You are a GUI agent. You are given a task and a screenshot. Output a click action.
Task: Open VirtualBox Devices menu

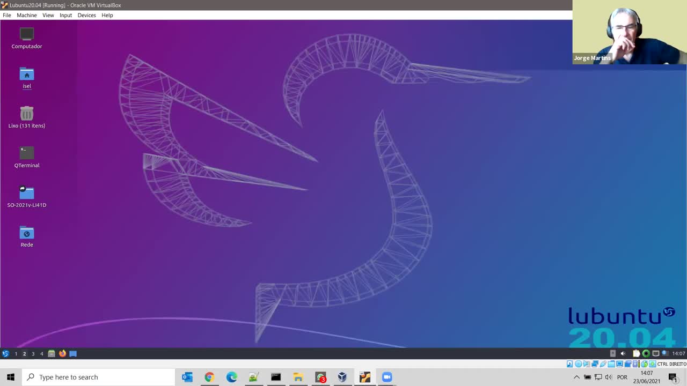(x=86, y=15)
